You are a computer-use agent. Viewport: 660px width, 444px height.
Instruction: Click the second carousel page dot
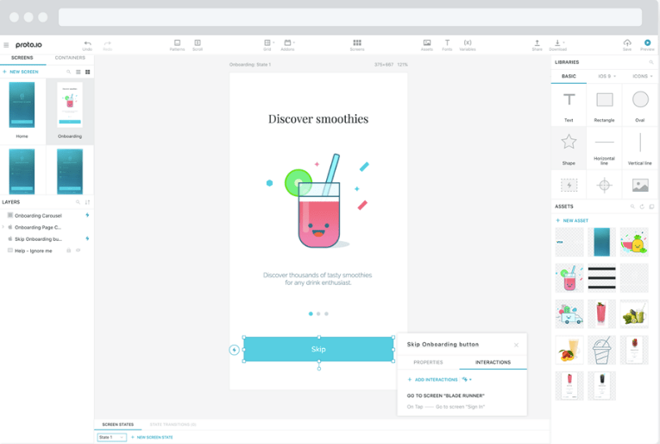pos(318,314)
